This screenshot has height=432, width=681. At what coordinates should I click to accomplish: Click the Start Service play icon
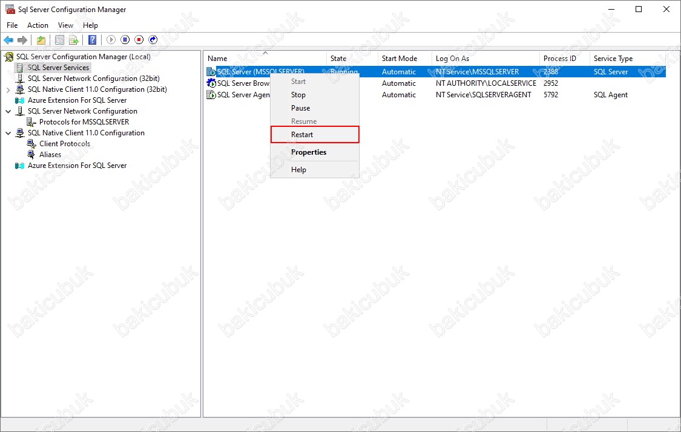(x=111, y=40)
